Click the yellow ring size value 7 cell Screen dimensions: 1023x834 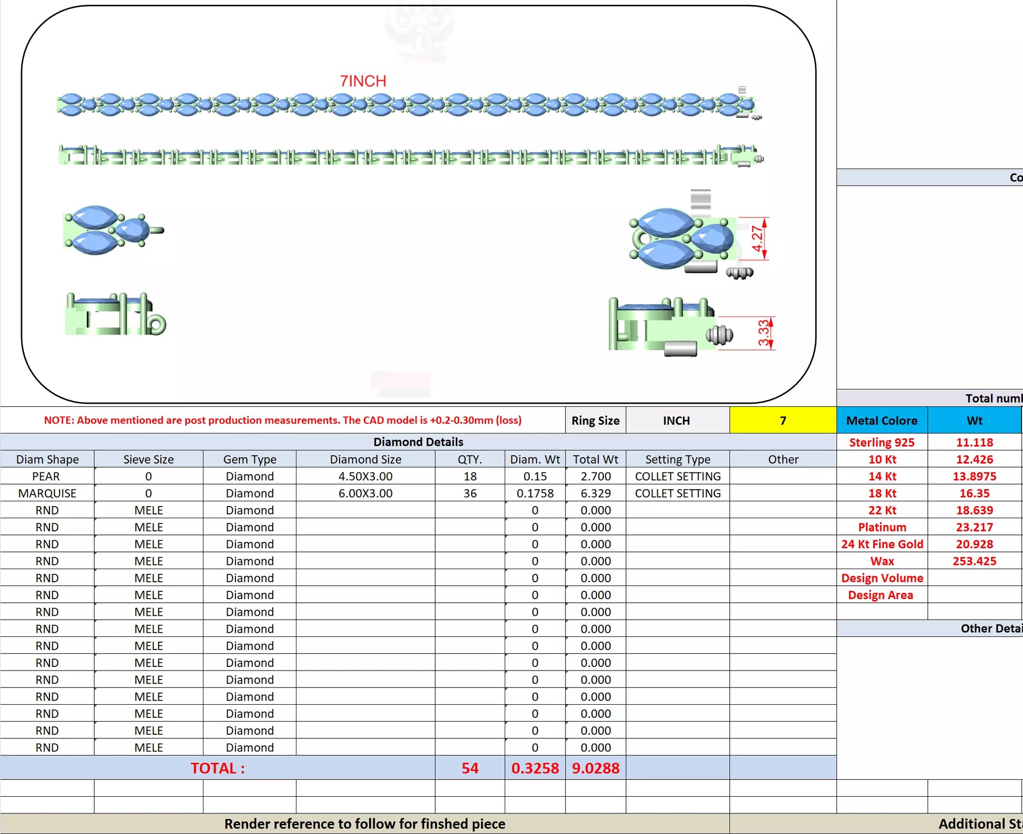coord(782,420)
